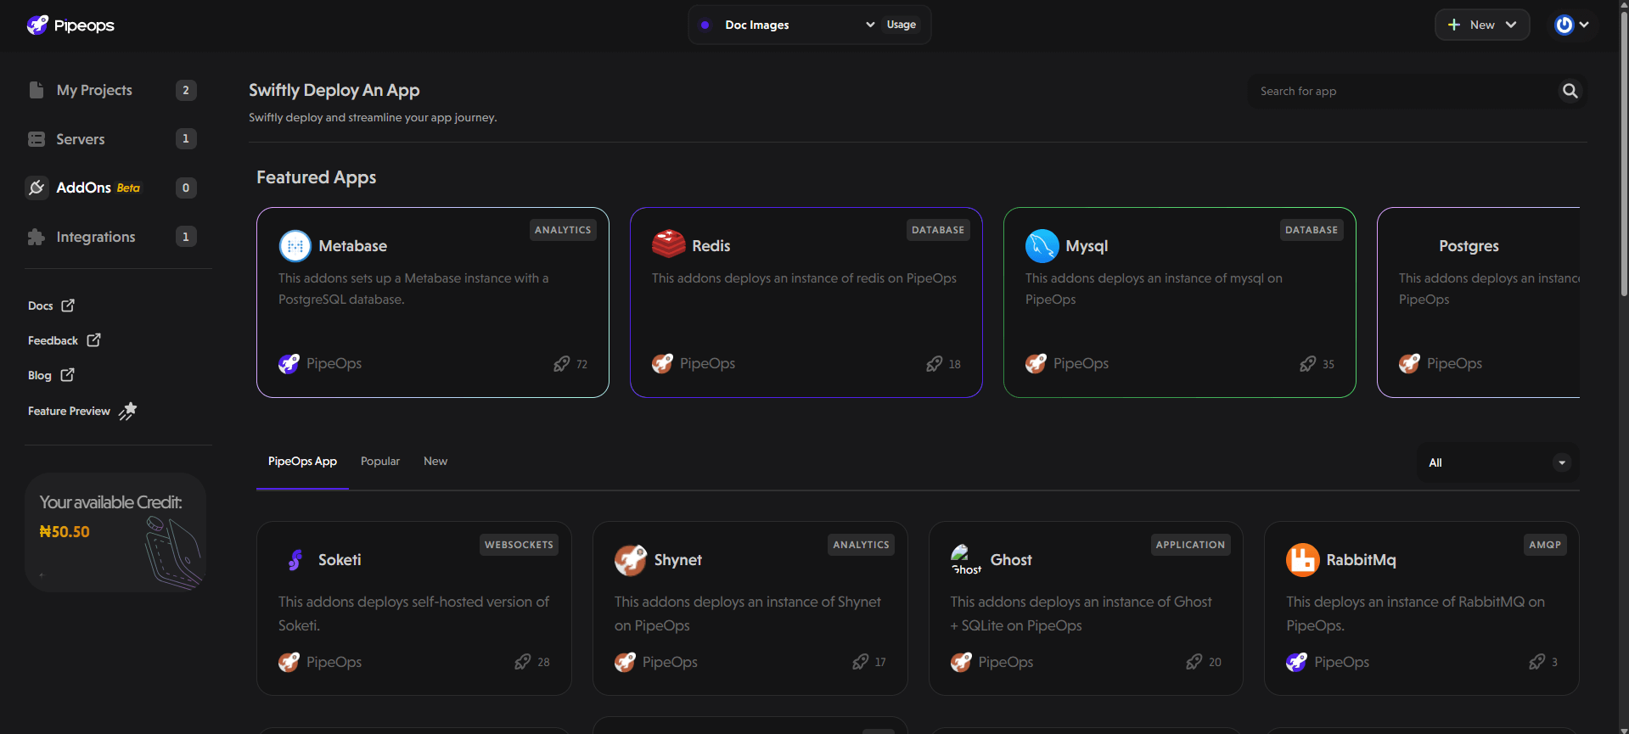Open the Metabase featured card
This screenshot has height=734, width=1629.
pyautogui.click(x=433, y=302)
